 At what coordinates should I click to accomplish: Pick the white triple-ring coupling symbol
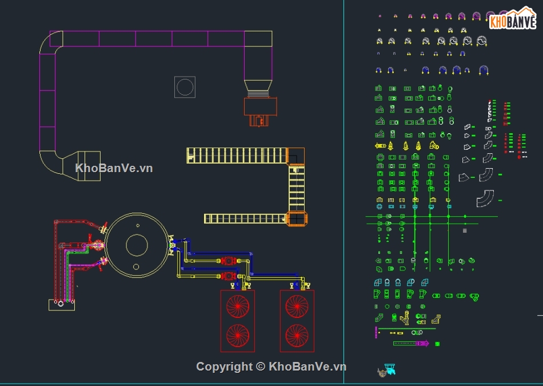pyautogui.click(x=417, y=332)
